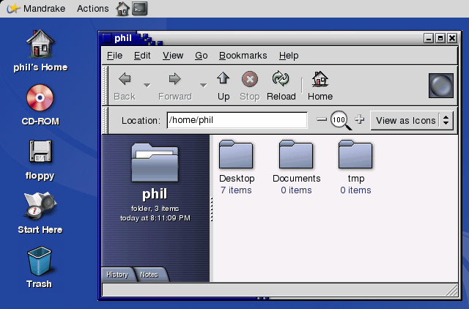Select the tmp folder icon
The image size is (469, 309).
pyautogui.click(x=355, y=154)
